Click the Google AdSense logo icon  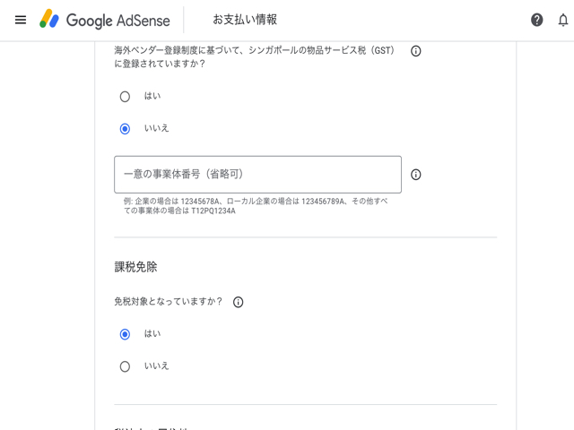coord(49,20)
